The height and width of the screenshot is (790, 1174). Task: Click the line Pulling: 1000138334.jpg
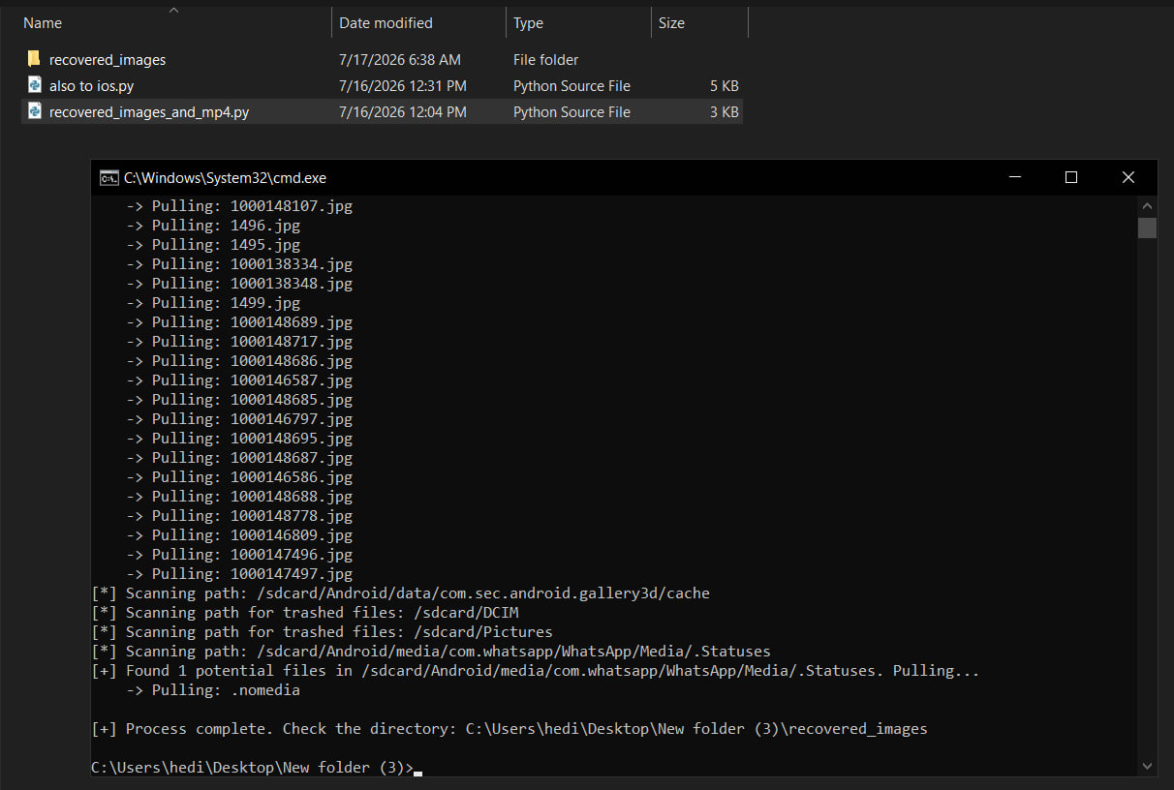[239, 264]
